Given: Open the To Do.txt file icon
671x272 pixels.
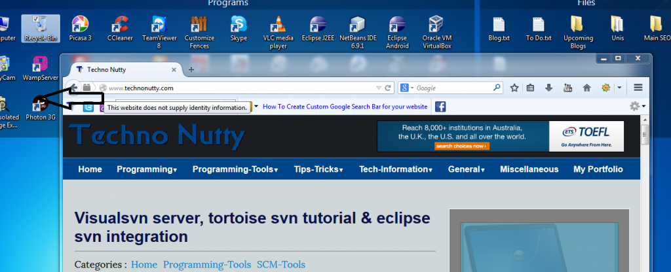Looking at the screenshot, I should (x=539, y=28).
